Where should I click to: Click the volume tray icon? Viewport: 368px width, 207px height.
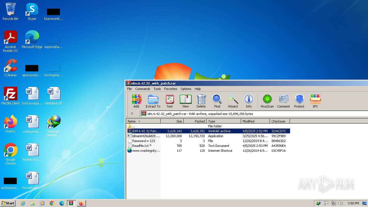[341, 203]
